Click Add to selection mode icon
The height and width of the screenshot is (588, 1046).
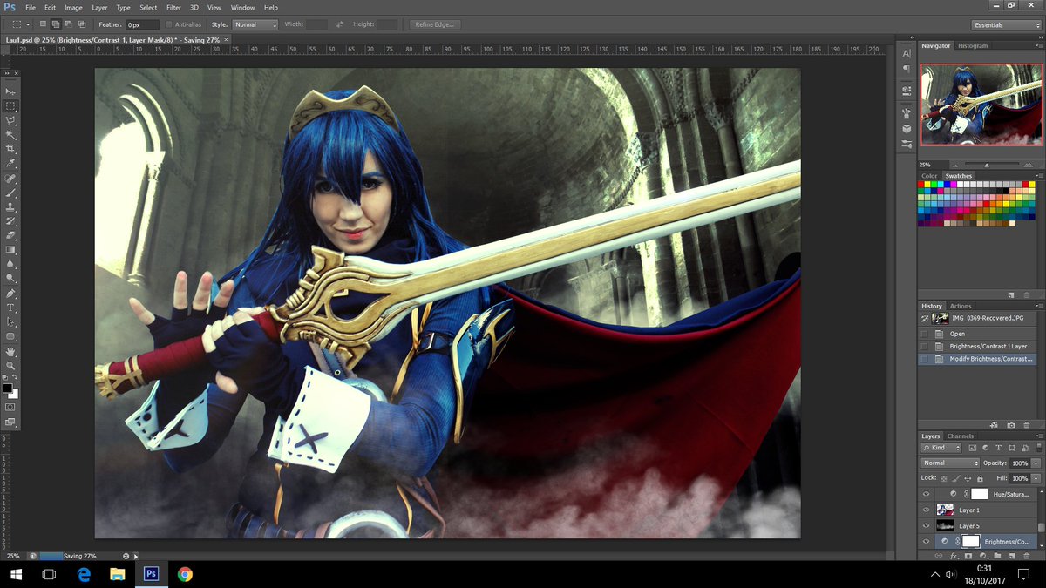click(57, 24)
